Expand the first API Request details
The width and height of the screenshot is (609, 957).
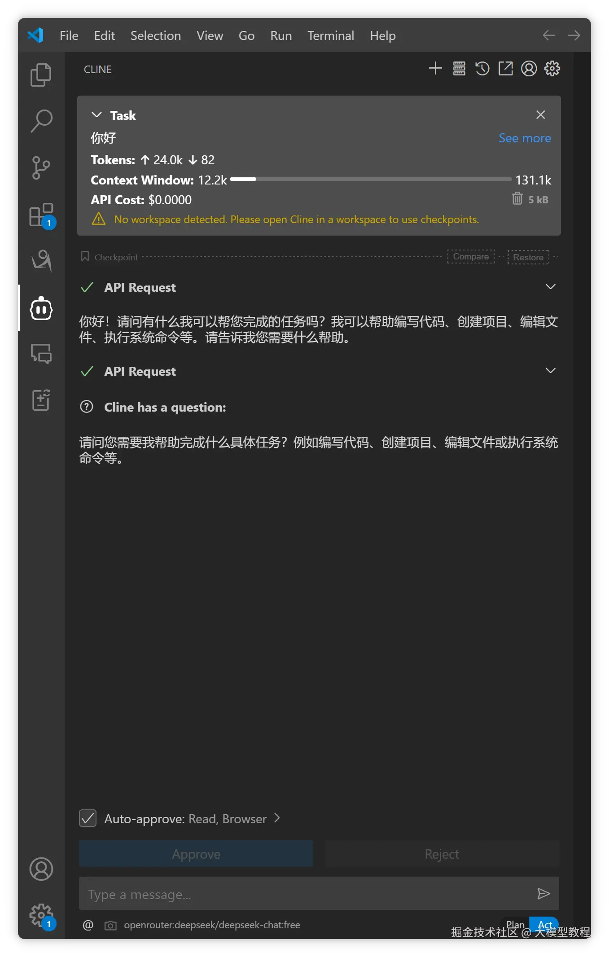551,287
